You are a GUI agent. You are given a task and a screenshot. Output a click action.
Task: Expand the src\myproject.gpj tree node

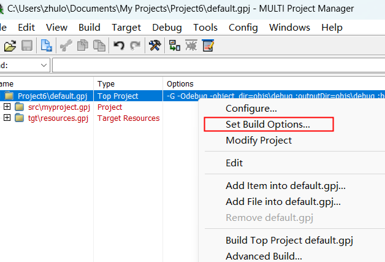pos(7,107)
